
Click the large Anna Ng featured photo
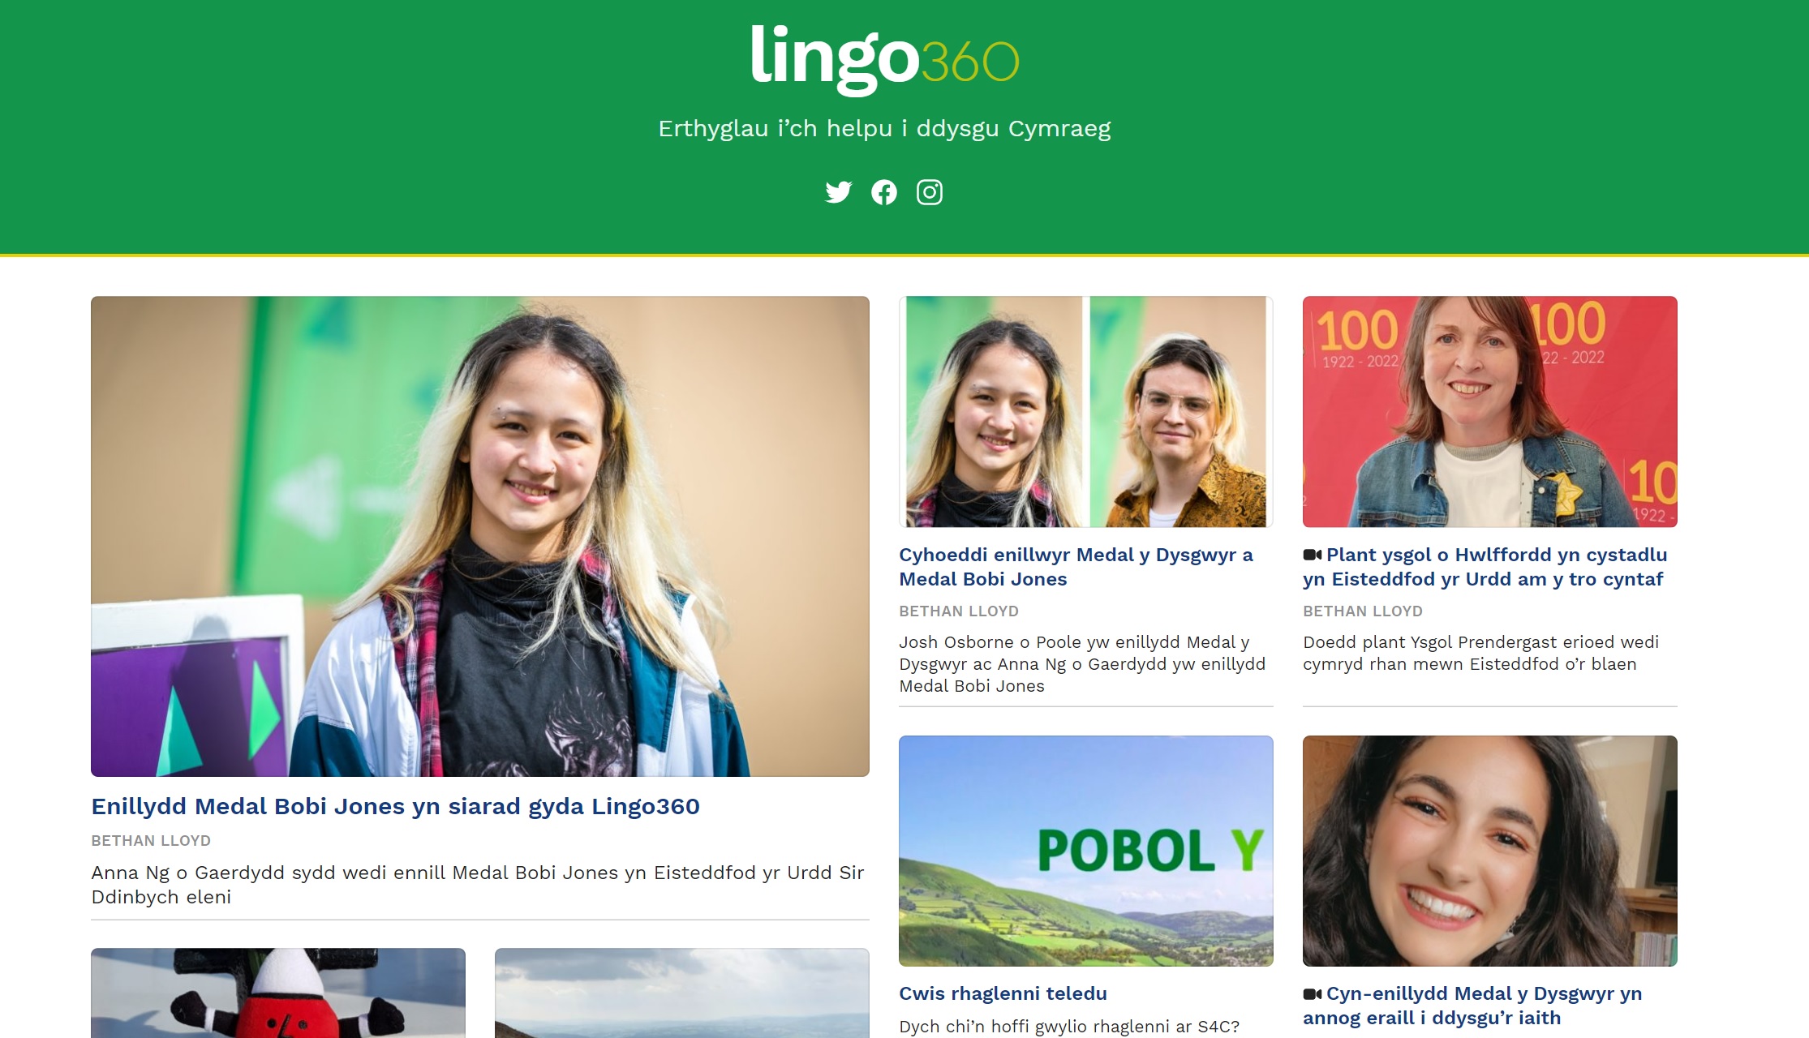[x=480, y=536]
